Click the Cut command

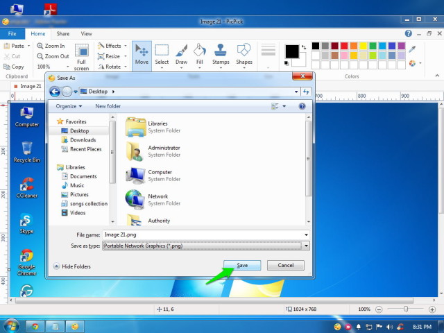pos(12,56)
